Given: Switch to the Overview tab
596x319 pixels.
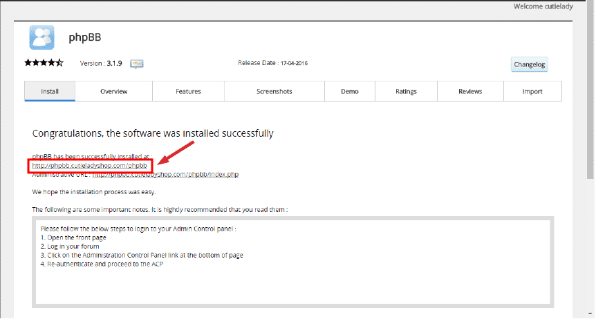Looking at the screenshot, I should pos(113,91).
